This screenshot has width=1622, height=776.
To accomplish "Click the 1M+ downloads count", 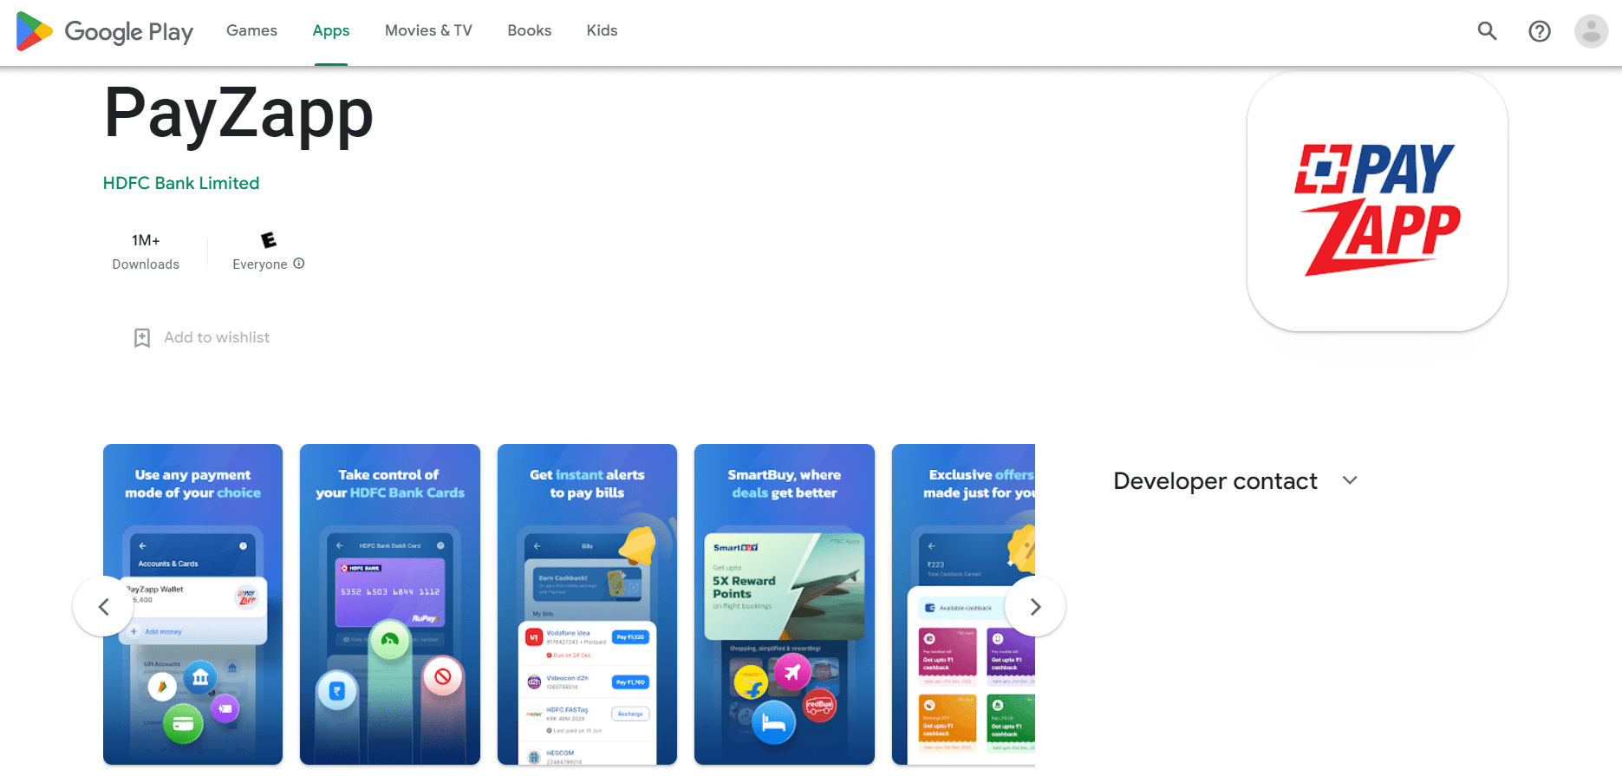I will (x=146, y=240).
